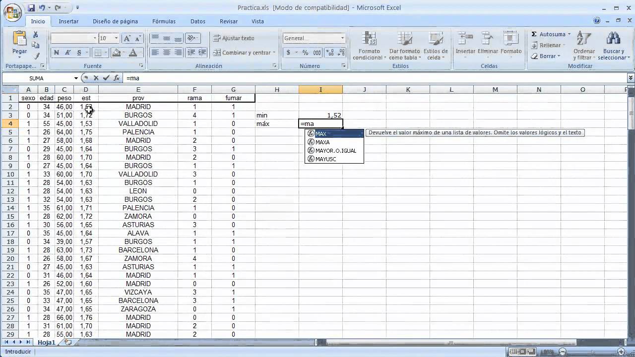This screenshot has width=635, height=357.
Task: Apply the fill color bucket
Action: pyautogui.click(x=117, y=53)
